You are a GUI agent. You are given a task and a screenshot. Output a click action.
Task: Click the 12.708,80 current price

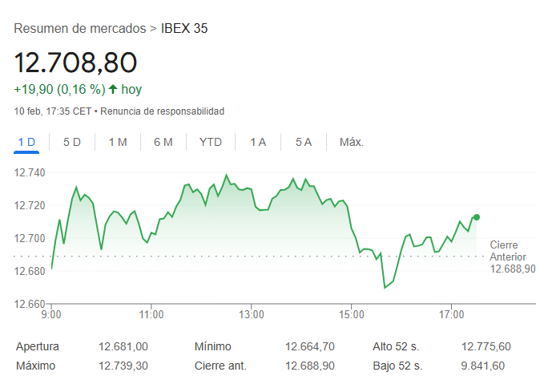[x=76, y=62]
